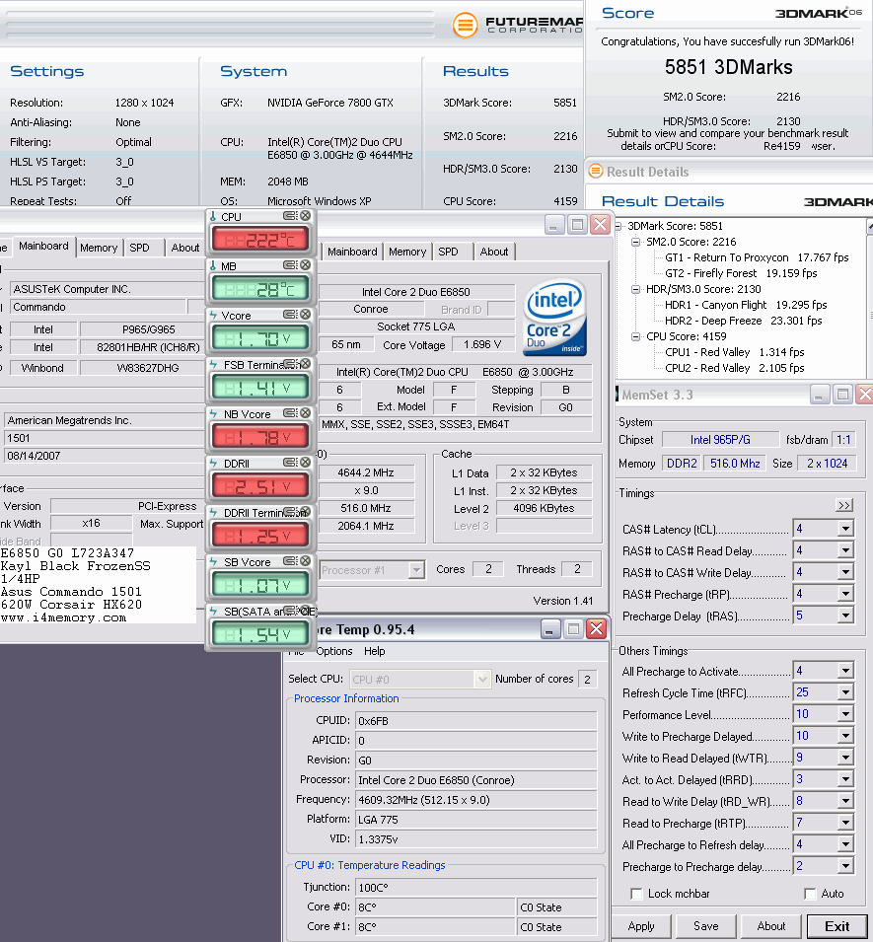Click the >> expand button in Timings

tap(844, 505)
